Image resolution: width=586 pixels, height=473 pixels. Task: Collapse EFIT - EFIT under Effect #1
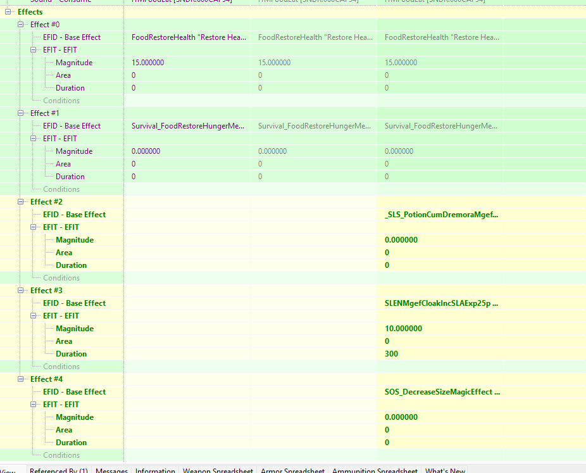[x=34, y=138]
